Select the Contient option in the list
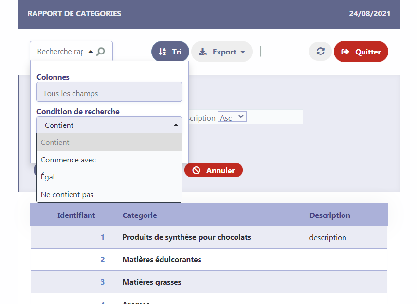The width and height of the screenshot is (417, 304). point(109,142)
